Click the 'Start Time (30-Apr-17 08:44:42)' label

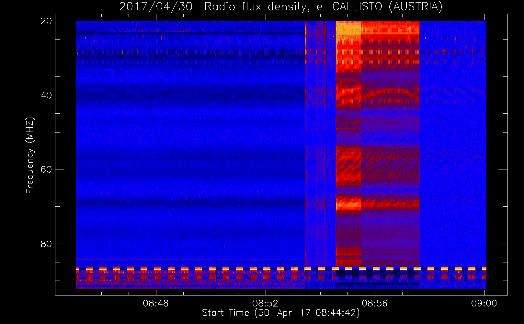coord(281,313)
